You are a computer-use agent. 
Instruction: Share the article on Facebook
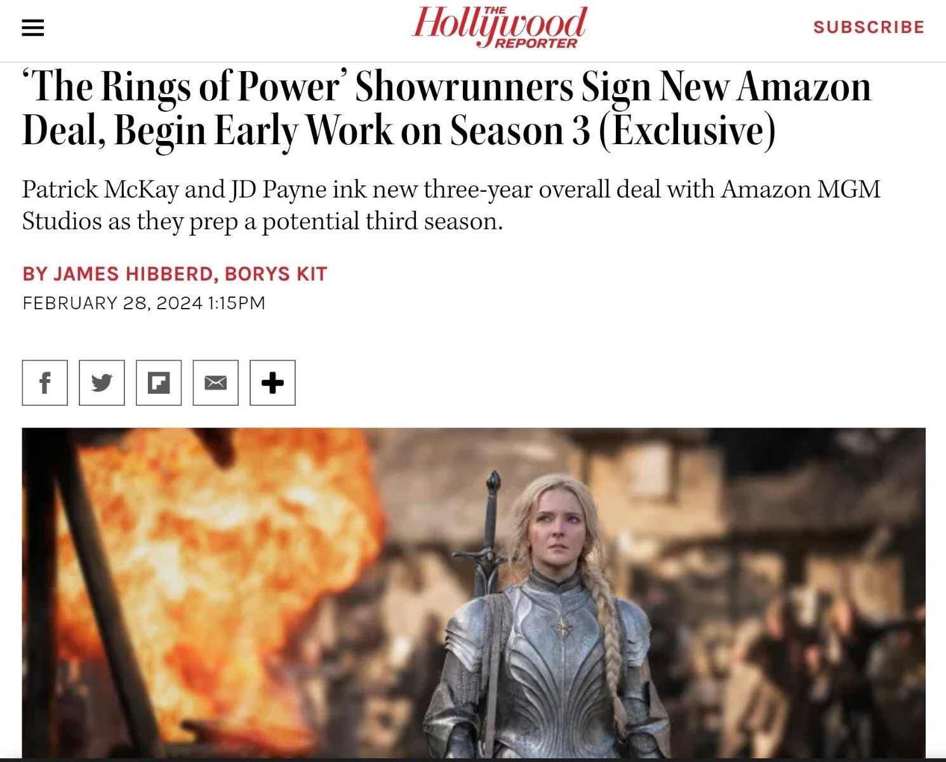pos(44,383)
